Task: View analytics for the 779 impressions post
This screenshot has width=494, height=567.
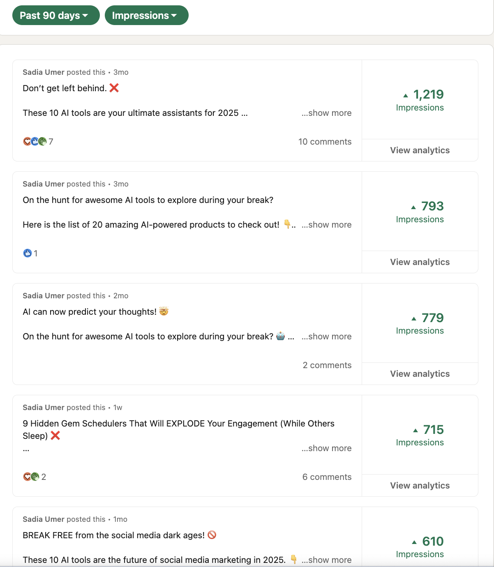Action: point(420,374)
